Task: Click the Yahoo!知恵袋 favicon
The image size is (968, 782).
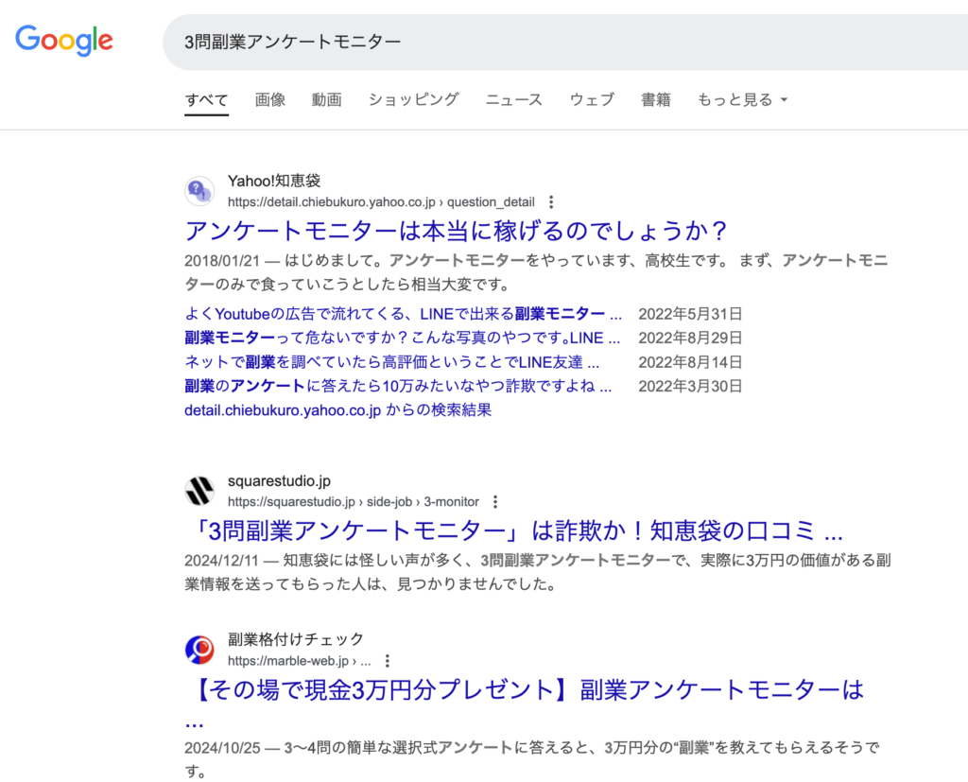Action: (x=199, y=191)
